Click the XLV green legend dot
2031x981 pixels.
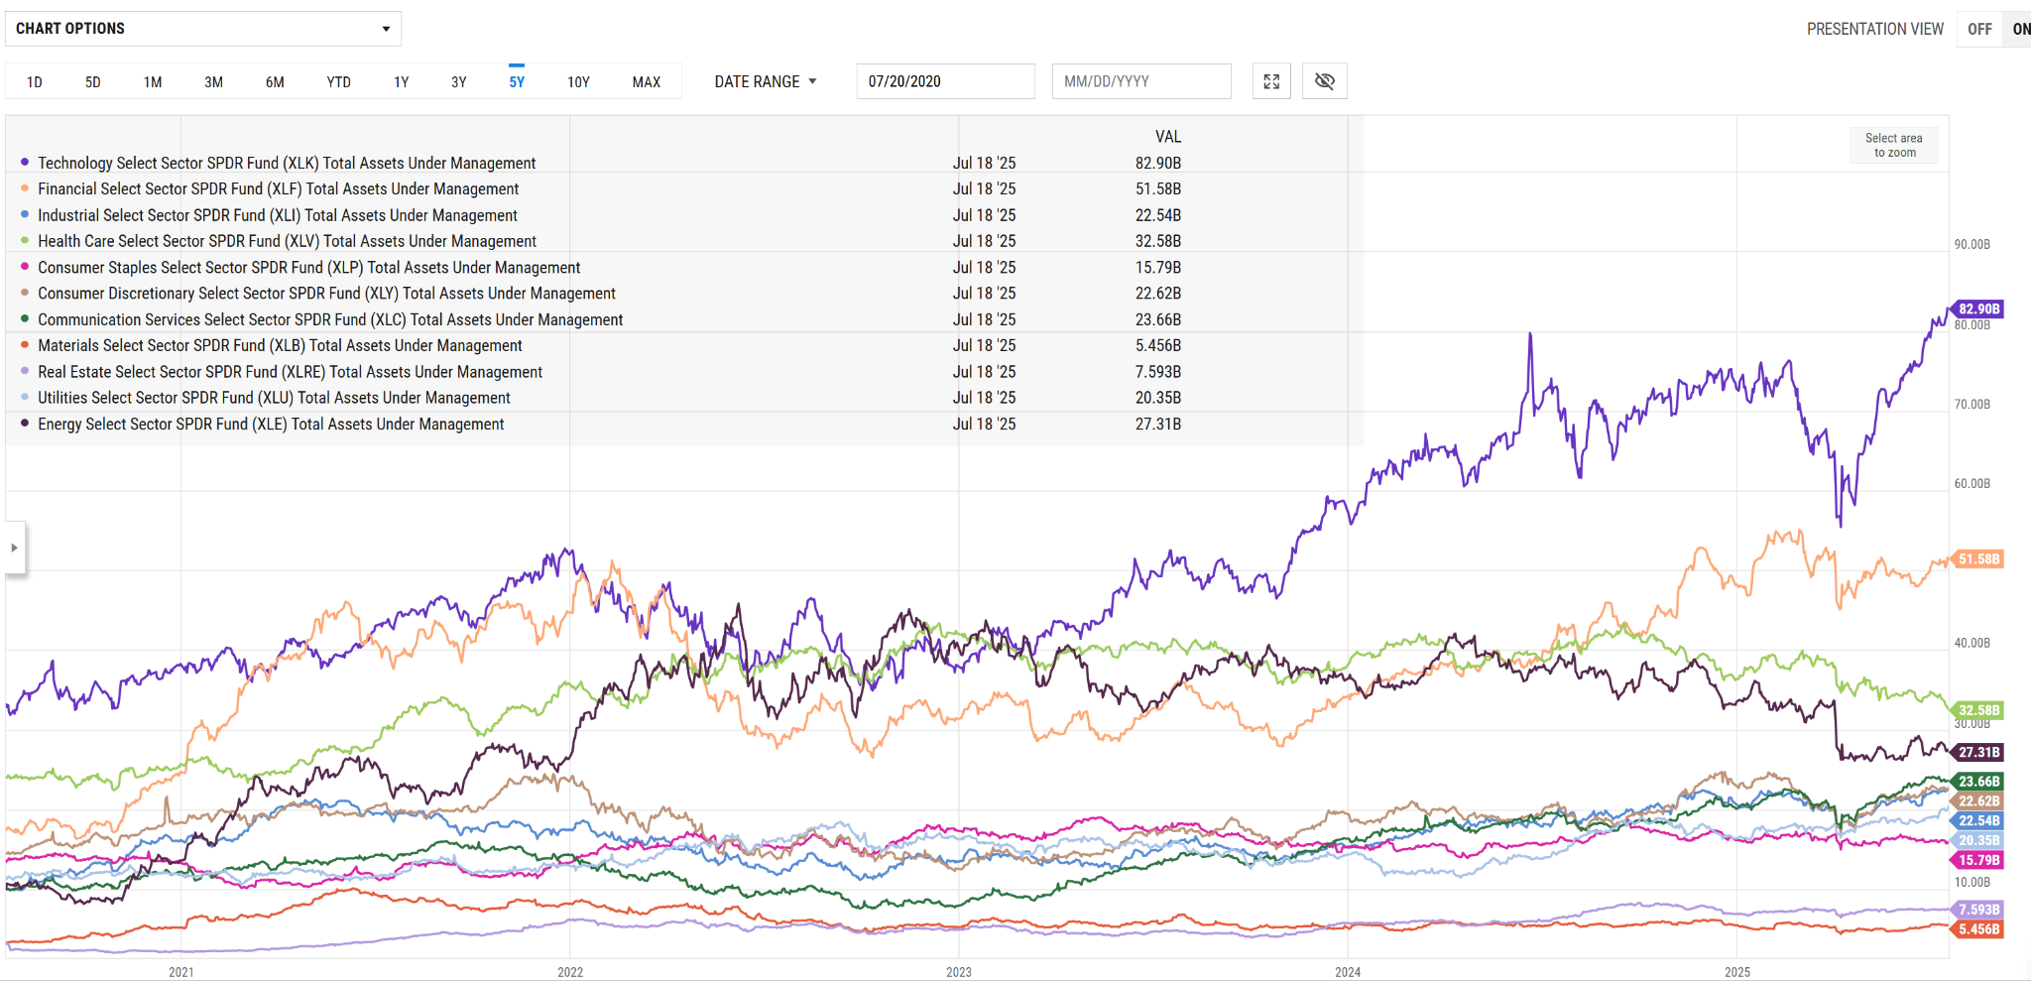pos(25,240)
